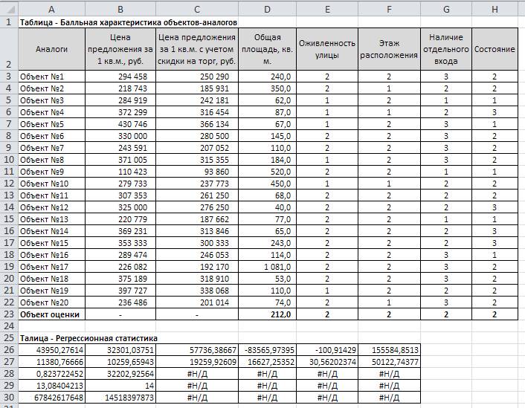Image resolution: width=525 pixels, height=408 pixels.
Task: Click the "Аналоги" header cell
Action: [x=51, y=49]
